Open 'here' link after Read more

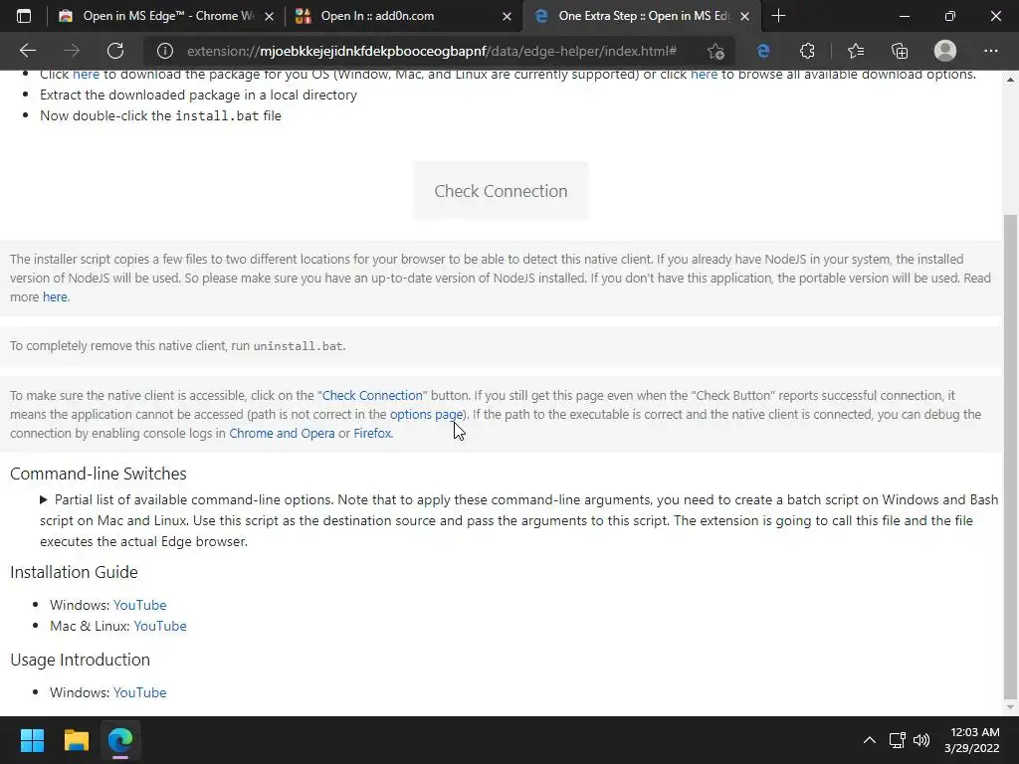[55, 296]
